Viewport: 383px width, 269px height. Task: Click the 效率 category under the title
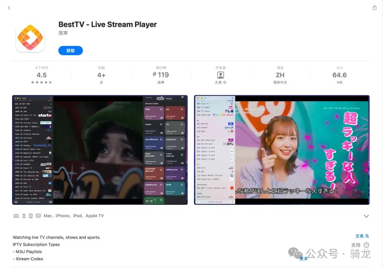point(63,33)
